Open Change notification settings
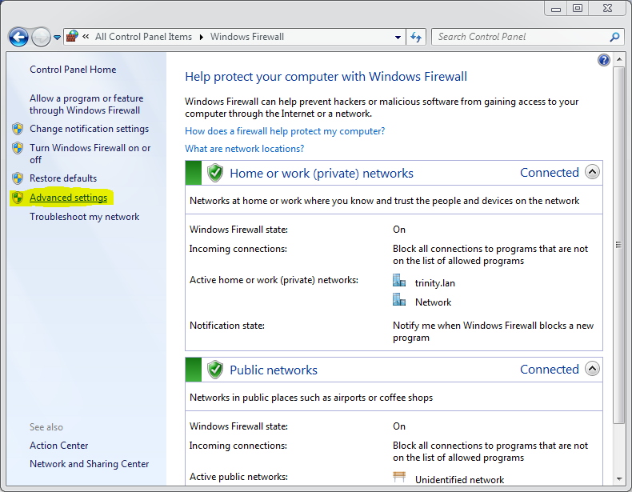 click(x=89, y=129)
